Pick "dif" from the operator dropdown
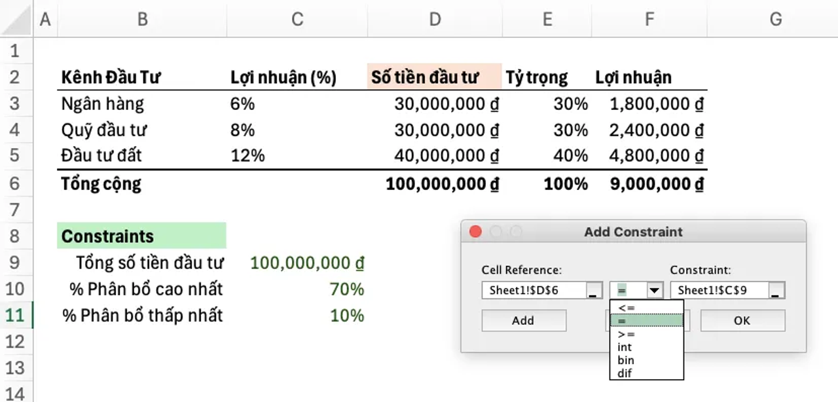Image resolution: width=838 pixels, height=402 pixels. pos(625,371)
